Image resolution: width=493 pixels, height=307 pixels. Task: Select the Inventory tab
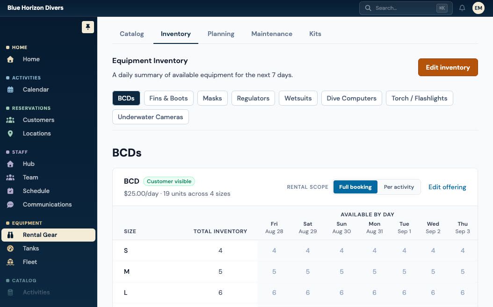(x=176, y=34)
